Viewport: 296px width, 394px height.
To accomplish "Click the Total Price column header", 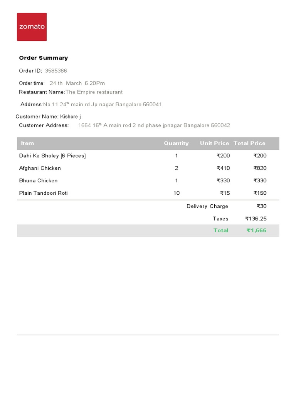I will (249, 143).
